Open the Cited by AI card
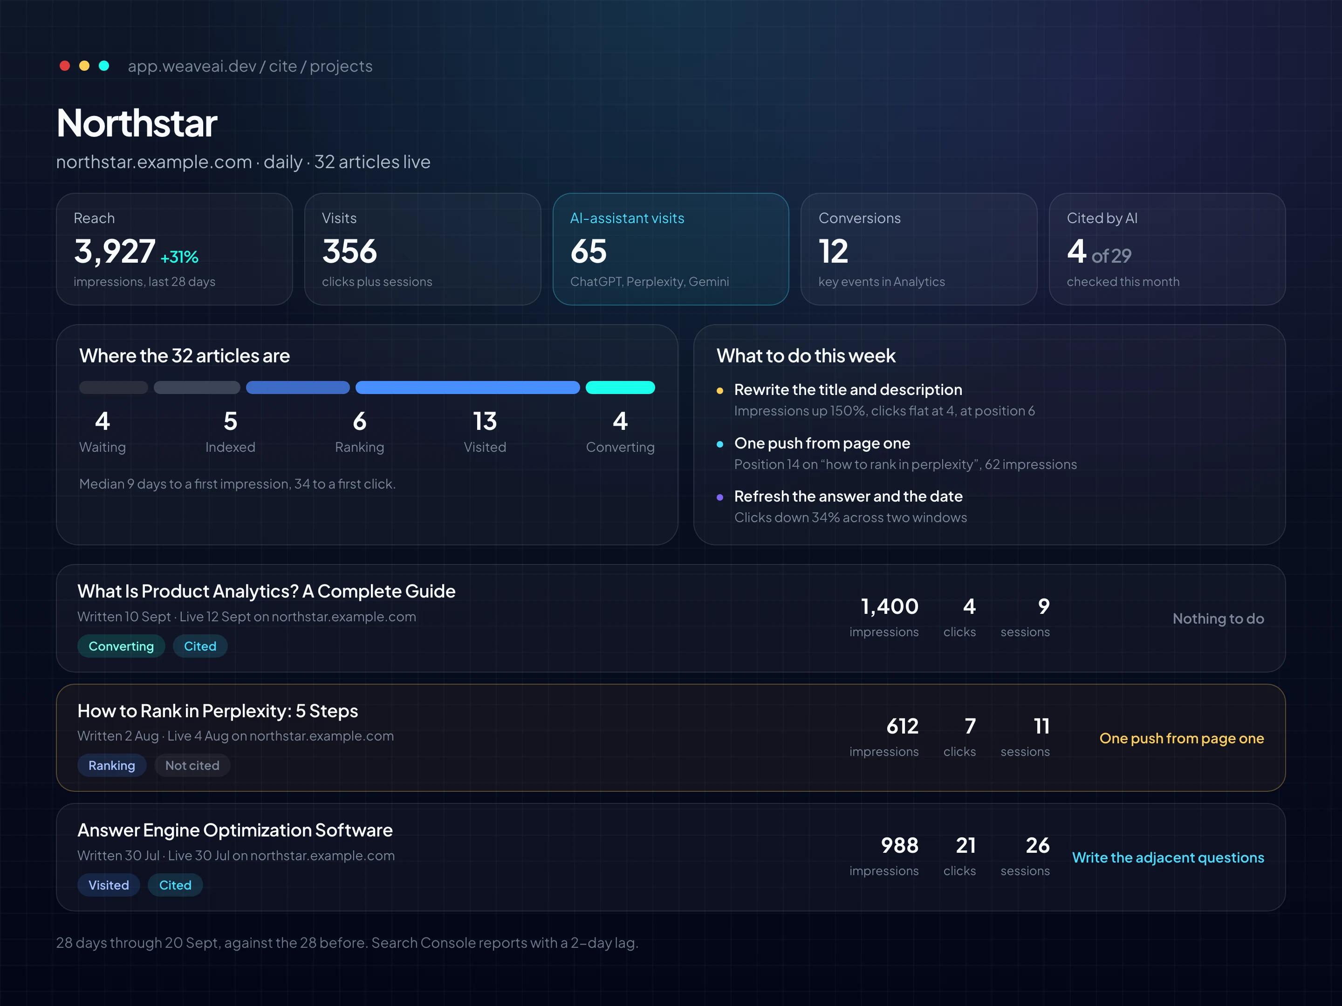 coord(1167,249)
